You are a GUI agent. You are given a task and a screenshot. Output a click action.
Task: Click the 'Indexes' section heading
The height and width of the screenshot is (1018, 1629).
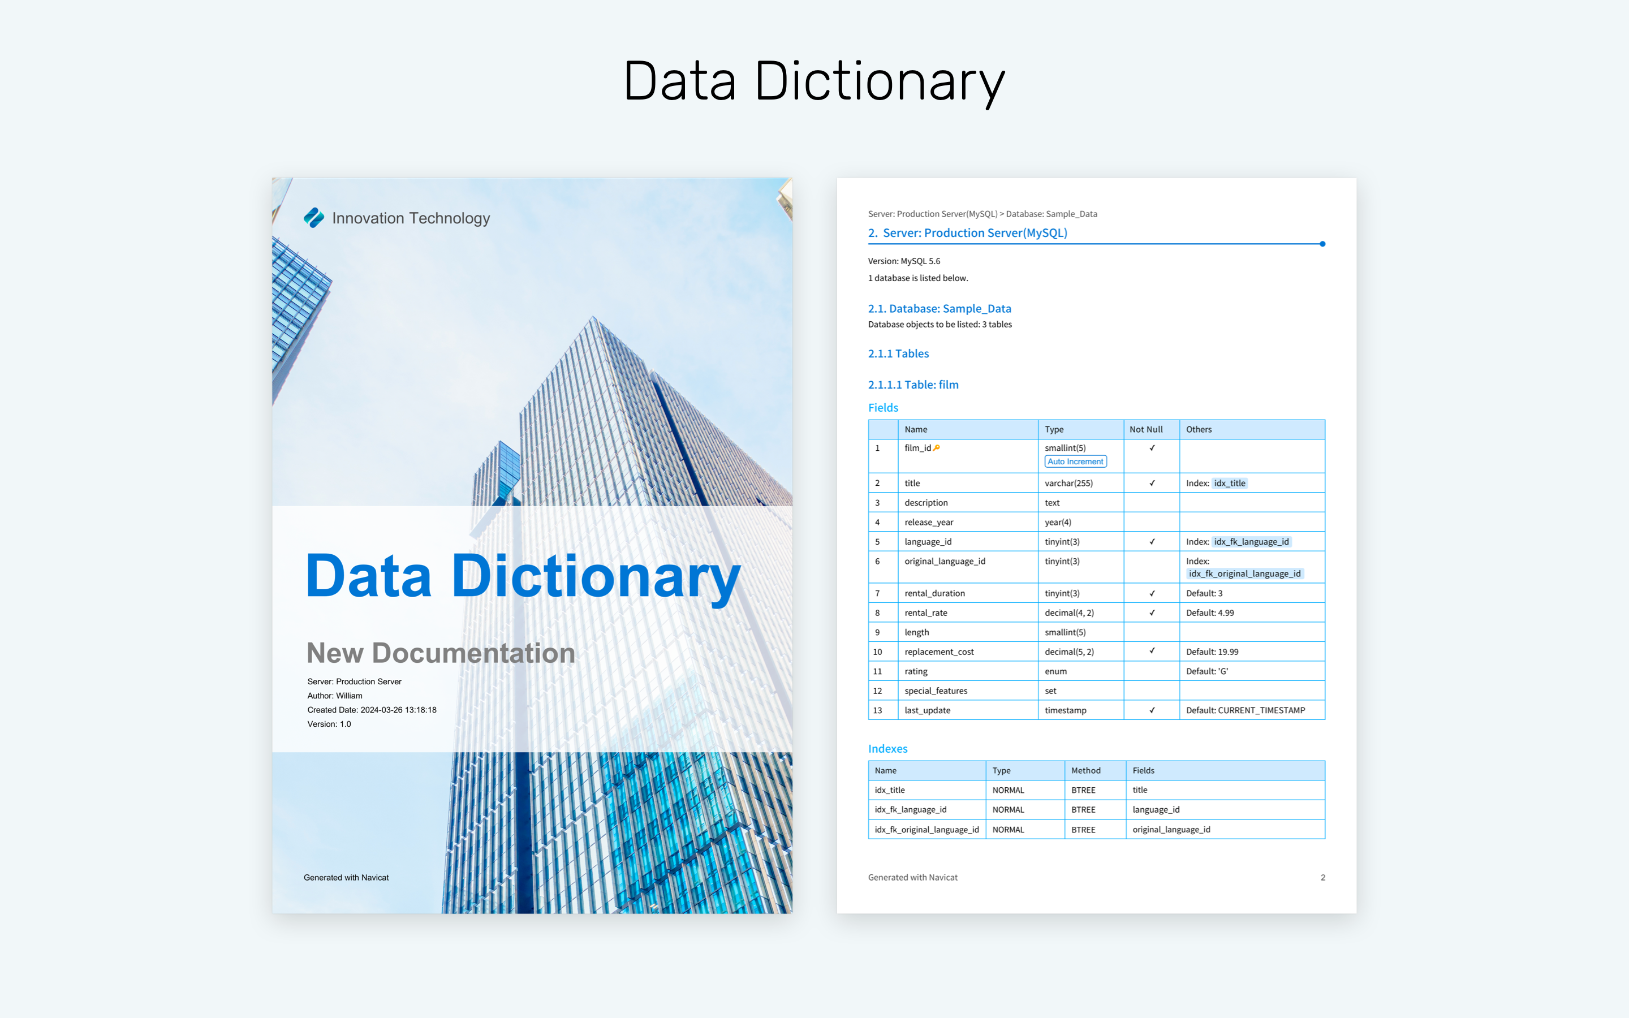pos(887,749)
